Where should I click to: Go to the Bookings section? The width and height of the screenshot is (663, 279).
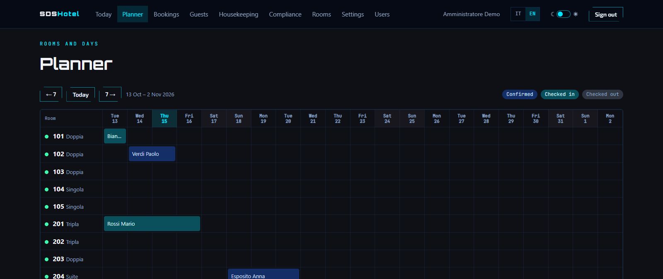(x=166, y=14)
